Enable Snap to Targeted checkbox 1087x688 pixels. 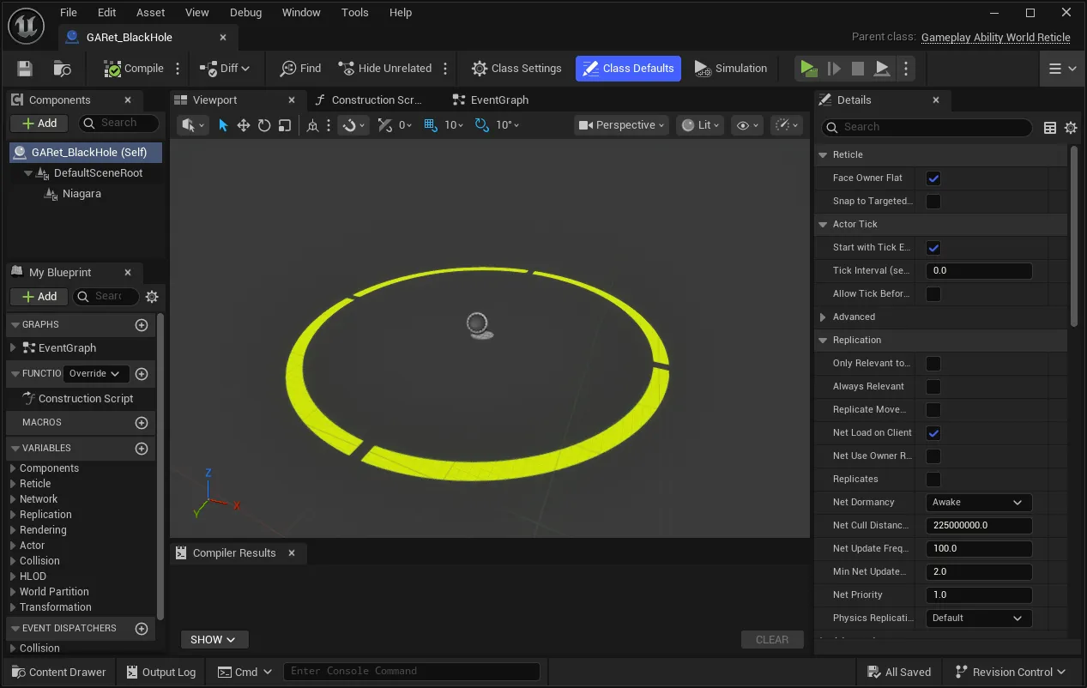[933, 202]
